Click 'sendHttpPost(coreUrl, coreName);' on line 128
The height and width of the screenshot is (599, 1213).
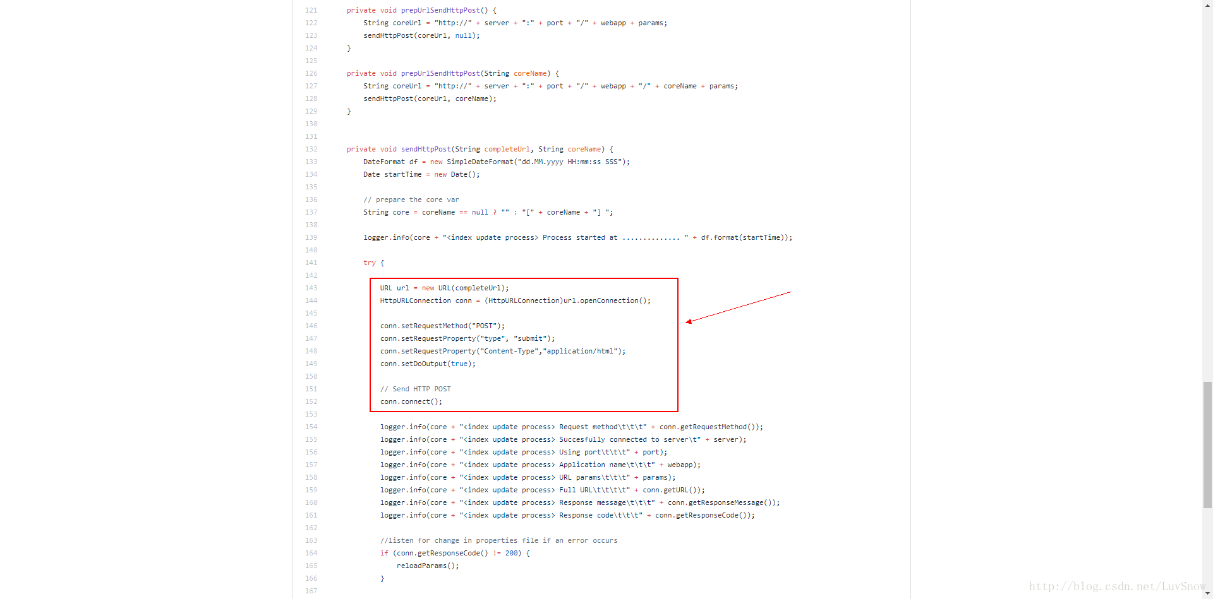click(430, 98)
